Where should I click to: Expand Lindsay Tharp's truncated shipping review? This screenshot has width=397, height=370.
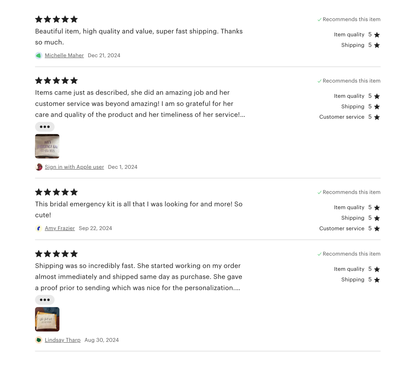pyautogui.click(x=45, y=300)
